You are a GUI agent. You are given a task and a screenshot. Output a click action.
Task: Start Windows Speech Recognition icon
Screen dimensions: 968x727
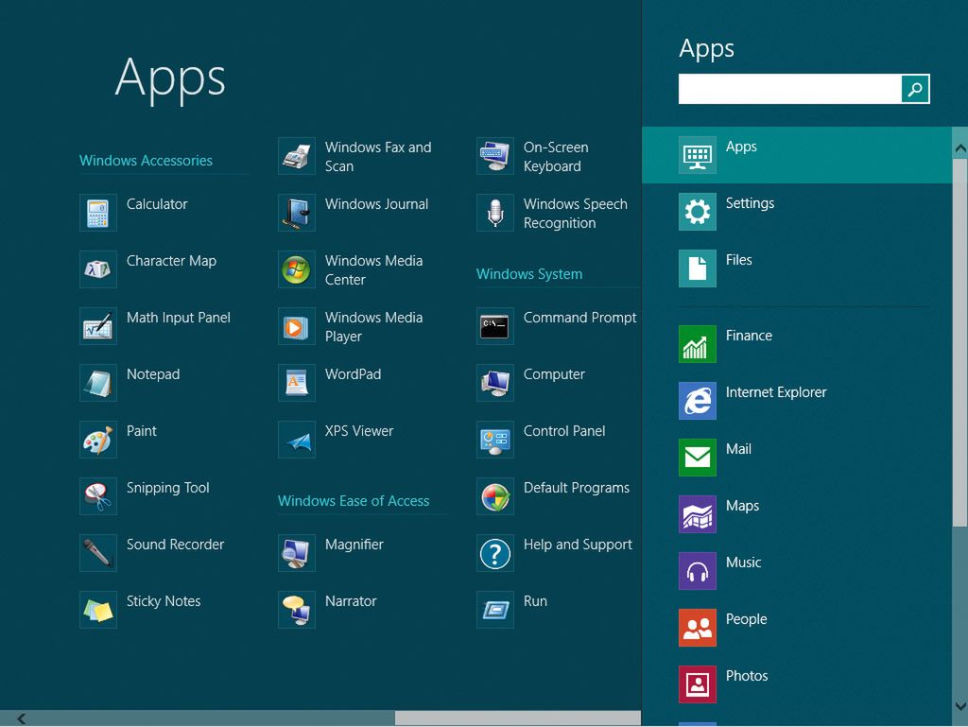[495, 213]
